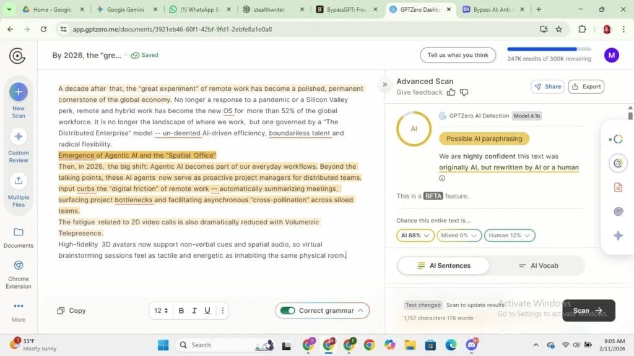
Task: Click the Export button
Action: tap(586, 87)
